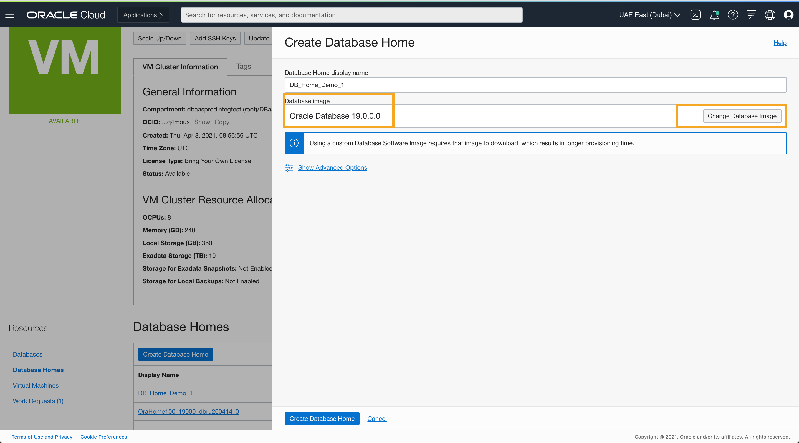The height and width of the screenshot is (443, 799).
Task: Open the user profile avatar menu
Action: pyautogui.click(x=788, y=15)
